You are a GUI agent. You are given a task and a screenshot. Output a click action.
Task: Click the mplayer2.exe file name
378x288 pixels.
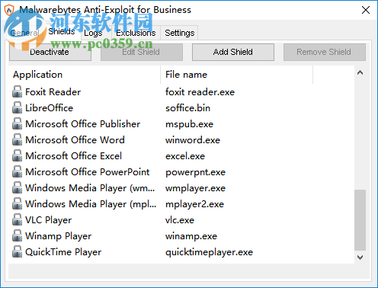194,204
